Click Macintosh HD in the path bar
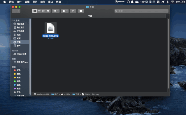Image resolution: width=186 pixels, height=115 pixels. (x=41, y=94)
